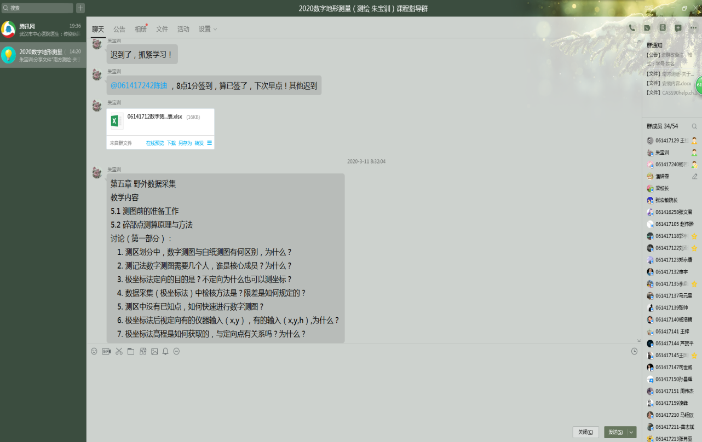Start a video call from the top bar
The height and width of the screenshot is (442, 702).
(x=647, y=28)
